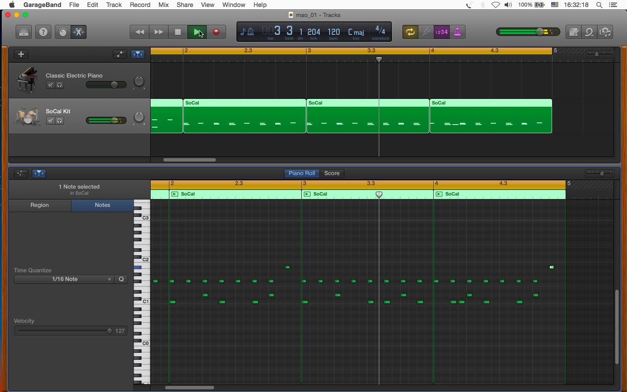The height and width of the screenshot is (392, 627).
Task: Disable the purple count-in 1234 button
Action: pos(442,32)
